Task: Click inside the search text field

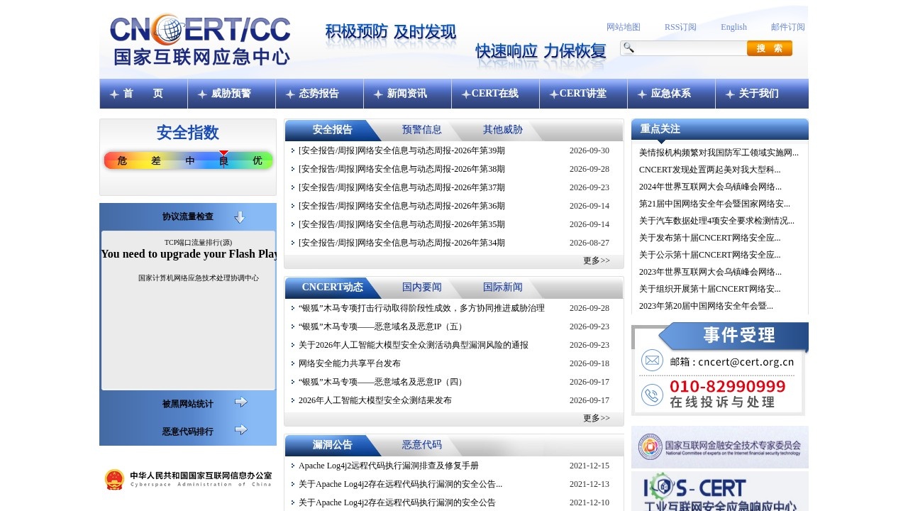Action: pos(690,48)
